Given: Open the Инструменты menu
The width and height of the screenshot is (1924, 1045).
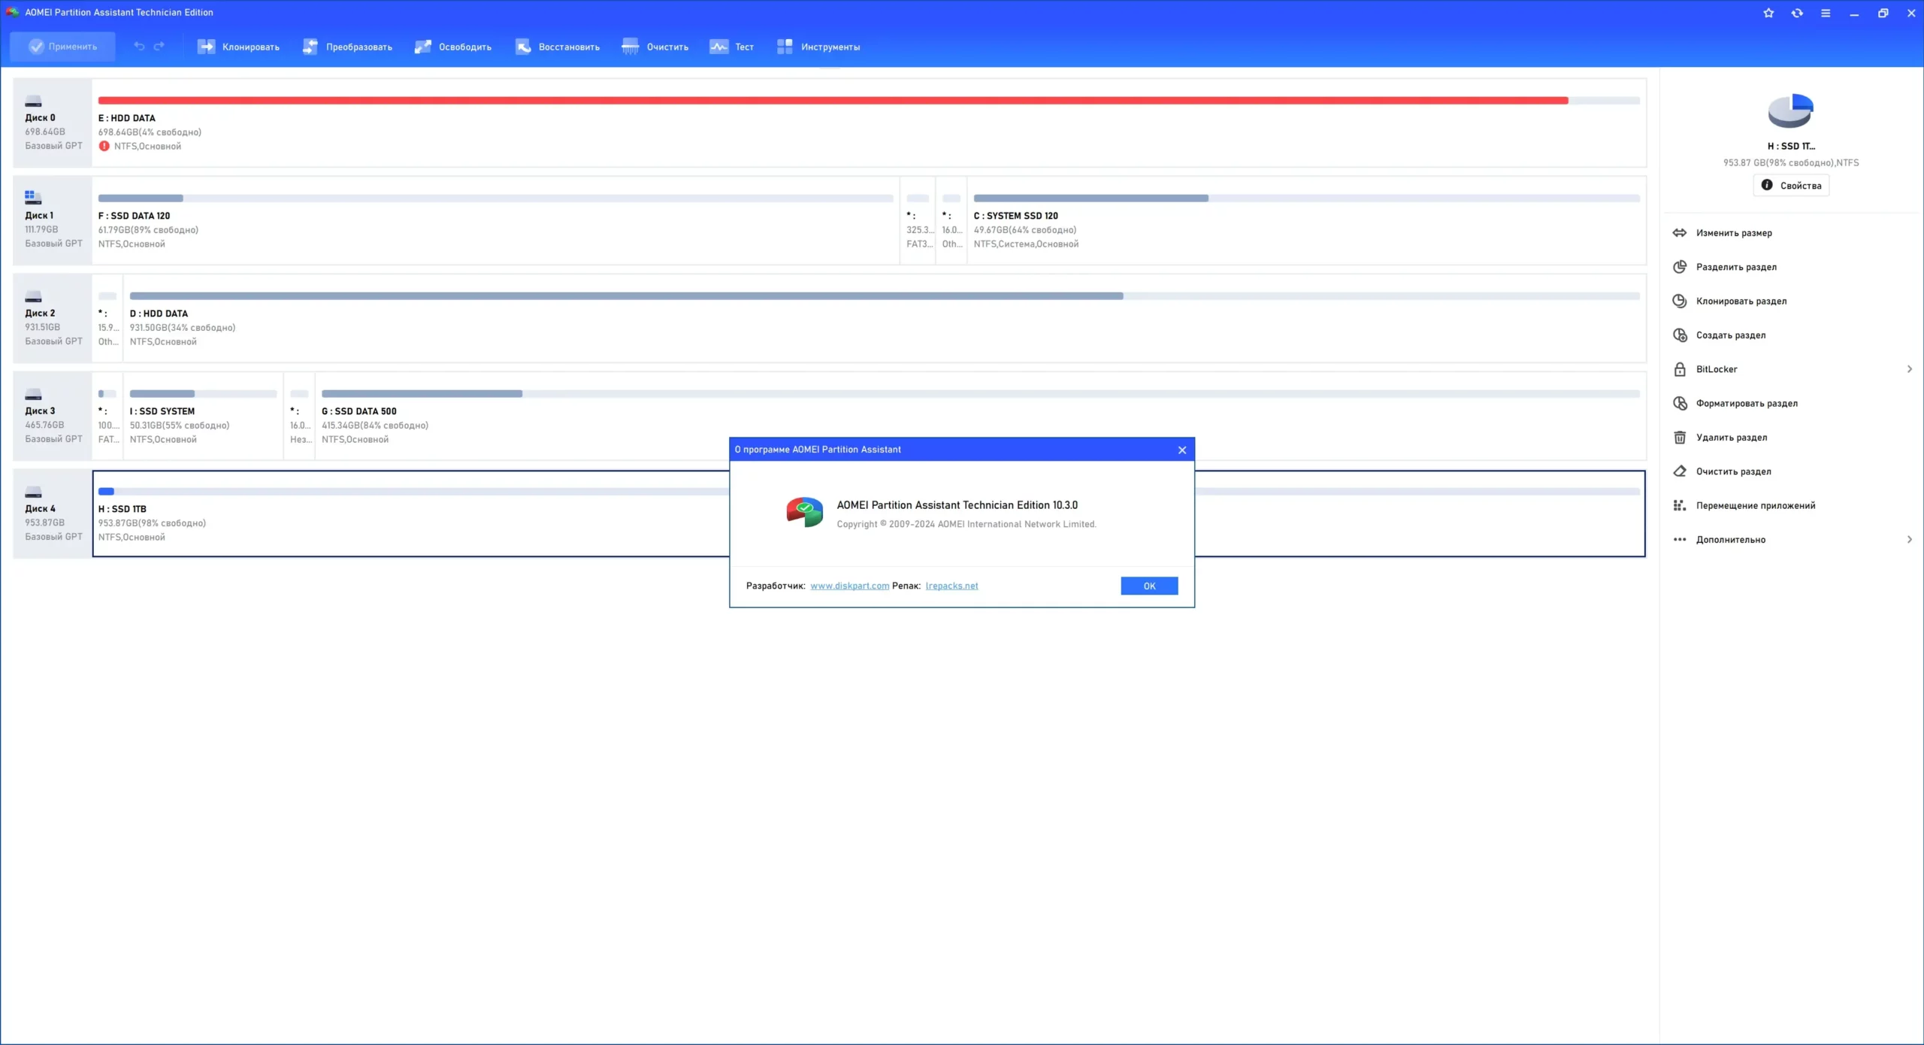Looking at the screenshot, I should [818, 47].
